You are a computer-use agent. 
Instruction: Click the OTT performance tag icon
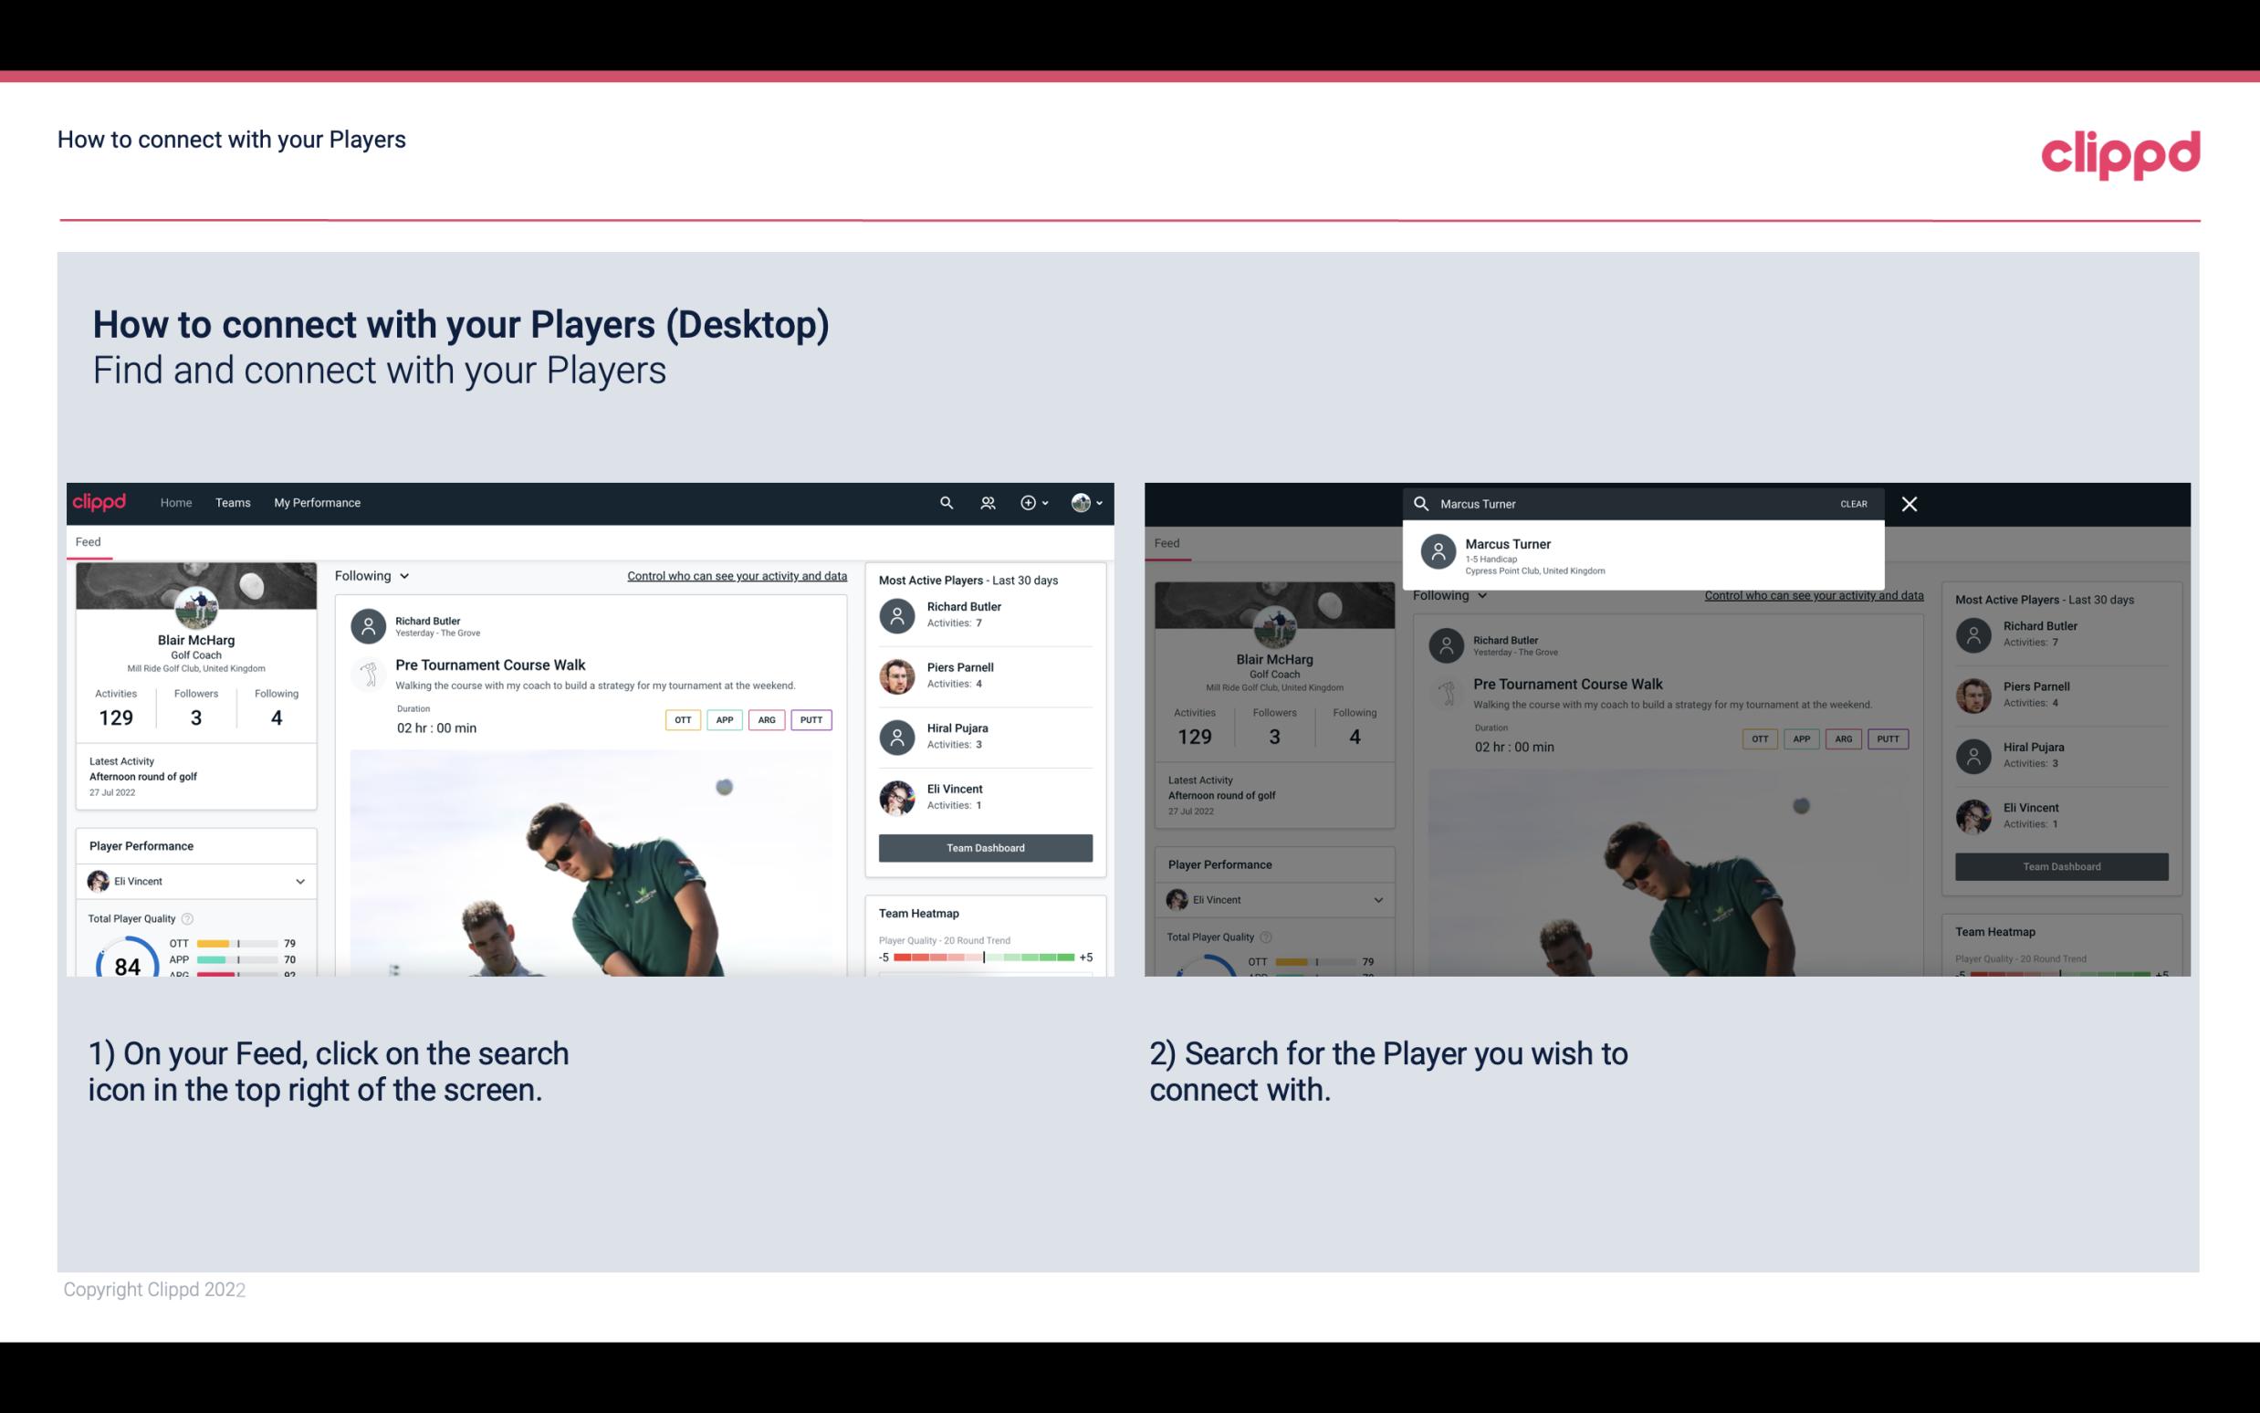680,719
